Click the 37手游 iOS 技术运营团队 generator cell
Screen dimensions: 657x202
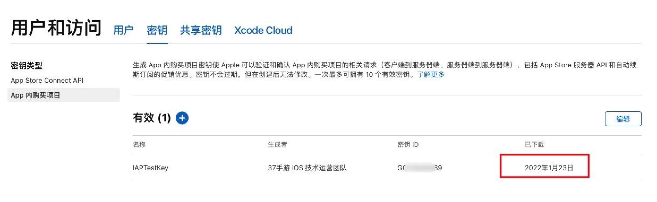[307, 168]
